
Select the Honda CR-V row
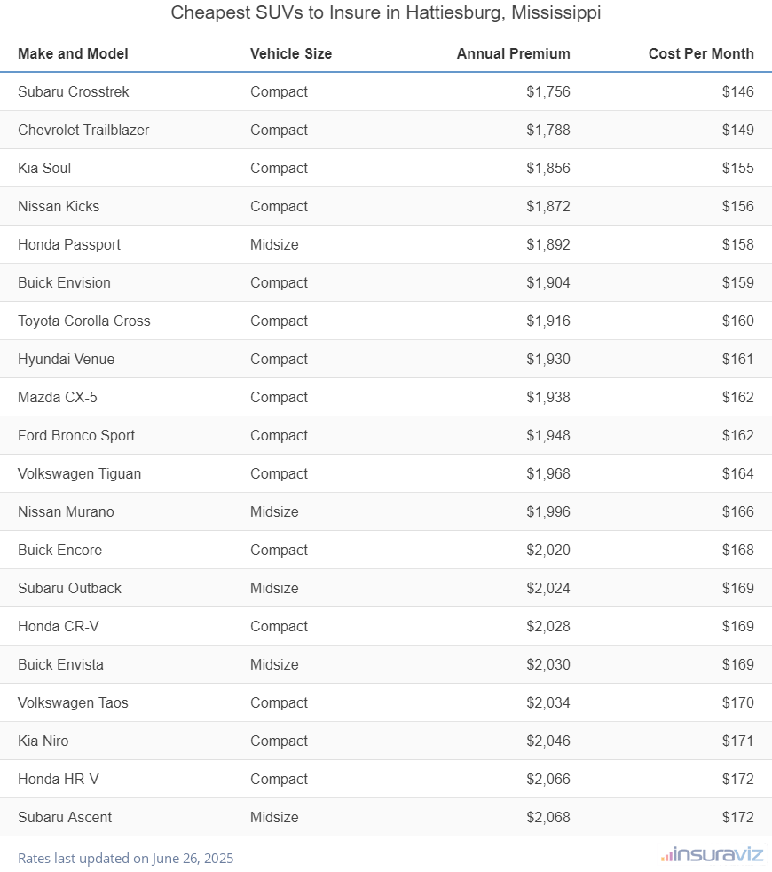tap(59, 626)
